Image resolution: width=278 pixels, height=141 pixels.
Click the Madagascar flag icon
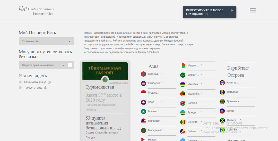[183, 65]
